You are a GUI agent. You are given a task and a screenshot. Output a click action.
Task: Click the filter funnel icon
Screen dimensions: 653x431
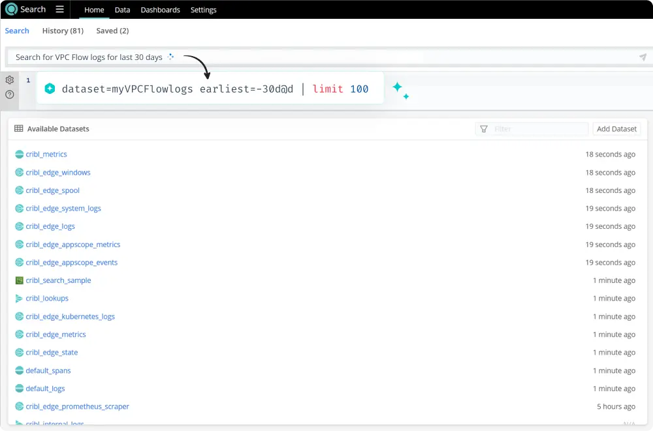point(483,129)
